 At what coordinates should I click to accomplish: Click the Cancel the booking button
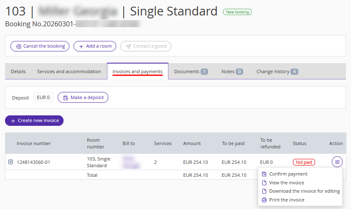coord(40,46)
